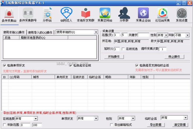Open the 论坛QQ采集 tool
Screen dimensions: 193x129
pyautogui.click(x=162, y=15)
